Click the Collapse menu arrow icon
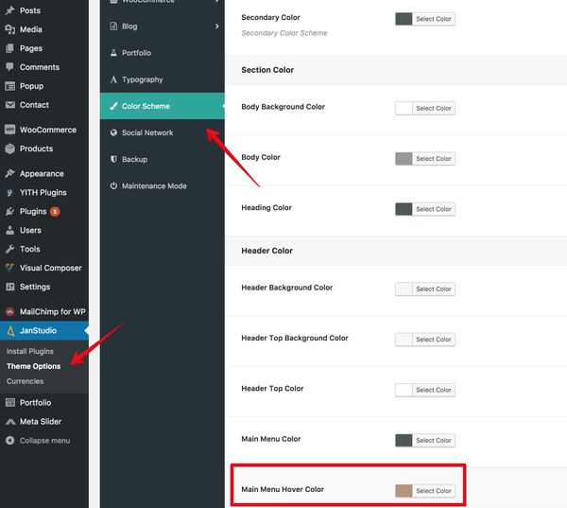Viewport: 567px width, 508px height. tap(10, 441)
